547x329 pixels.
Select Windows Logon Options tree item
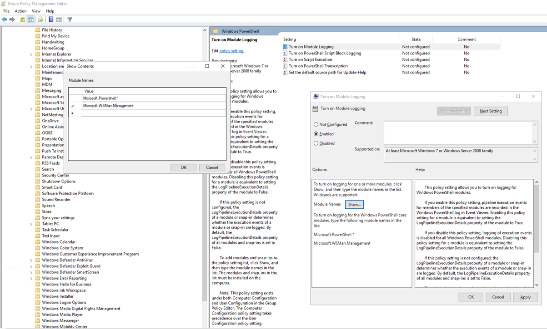(x=64, y=302)
